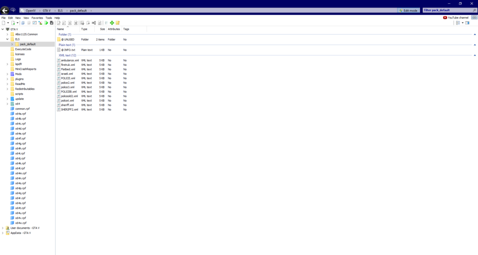478x255 pixels.
Task: Click GTA V in the breadcrumb path
Action: point(47,11)
